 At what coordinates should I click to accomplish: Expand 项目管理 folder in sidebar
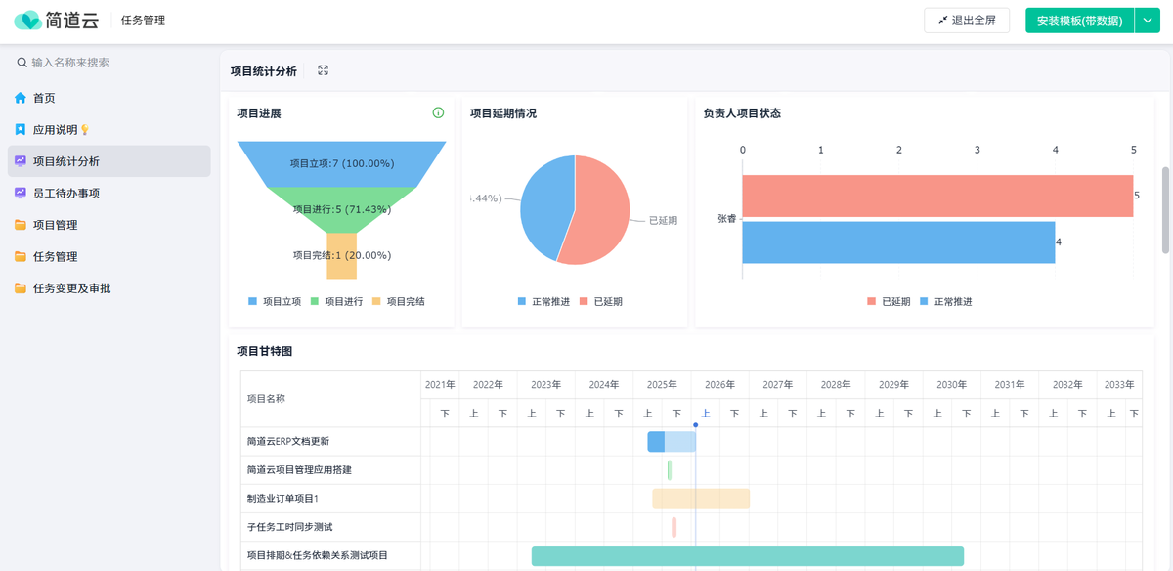(109, 225)
